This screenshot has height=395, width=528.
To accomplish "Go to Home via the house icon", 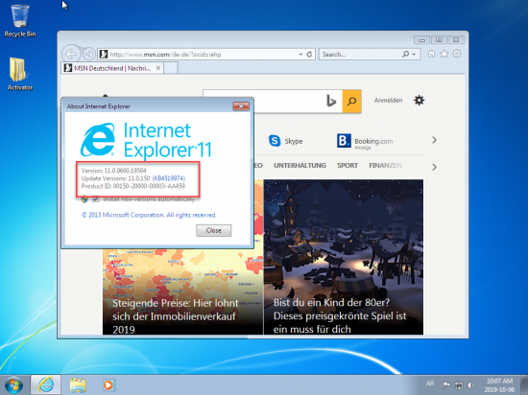I will point(431,54).
